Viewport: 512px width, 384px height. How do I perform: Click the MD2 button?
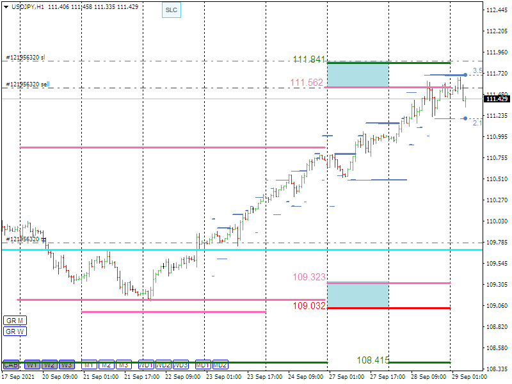pos(220,364)
